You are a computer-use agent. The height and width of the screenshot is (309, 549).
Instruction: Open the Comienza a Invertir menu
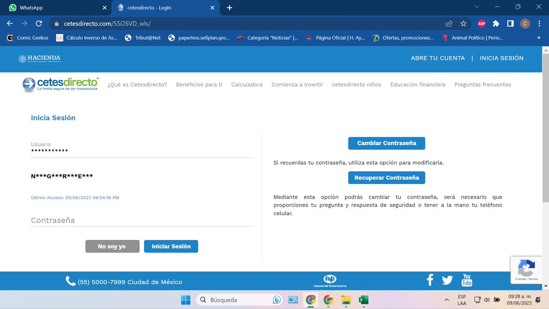pos(297,85)
